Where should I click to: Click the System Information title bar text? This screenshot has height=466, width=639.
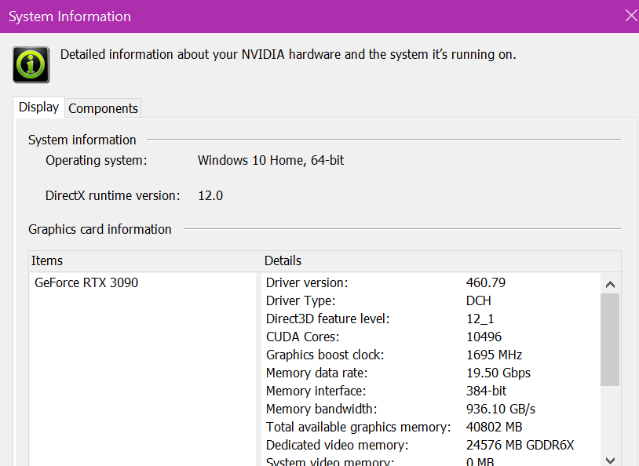click(x=70, y=16)
